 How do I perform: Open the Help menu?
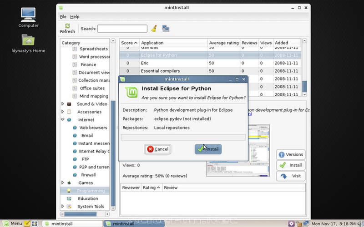click(x=75, y=17)
